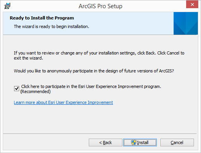Cancel the setup wizard
The height and width of the screenshot is (153, 201).
pos(177,142)
